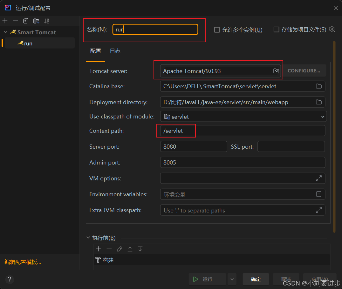Collapse the Smart Tomcat tree node
This screenshot has width=342, height=289.
click(x=6, y=32)
